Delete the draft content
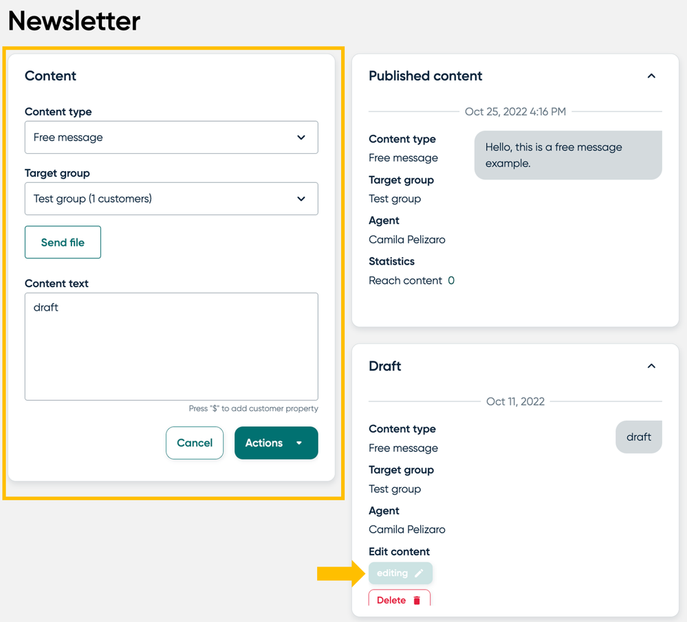 pyautogui.click(x=399, y=599)
